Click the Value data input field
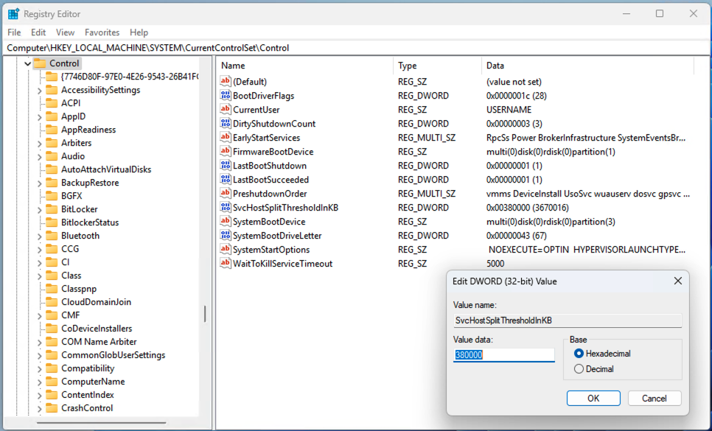 (x=503, y=355)
